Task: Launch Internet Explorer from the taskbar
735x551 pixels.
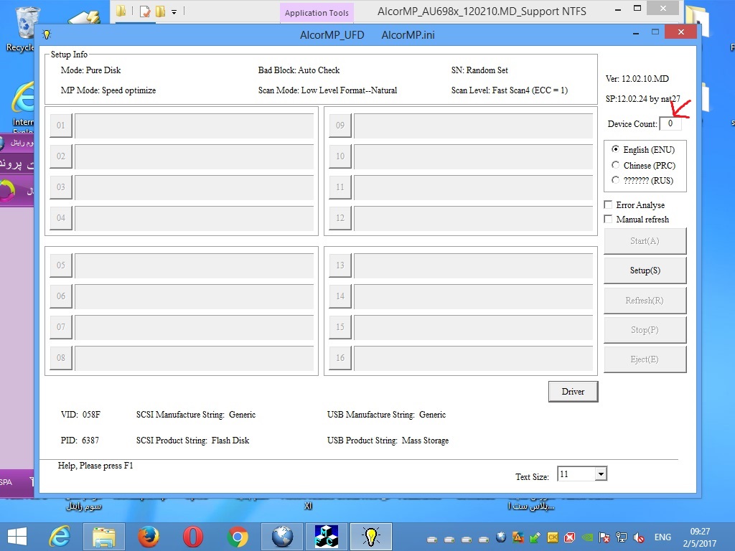Action: pyautogui.click(x=60, y=537)
